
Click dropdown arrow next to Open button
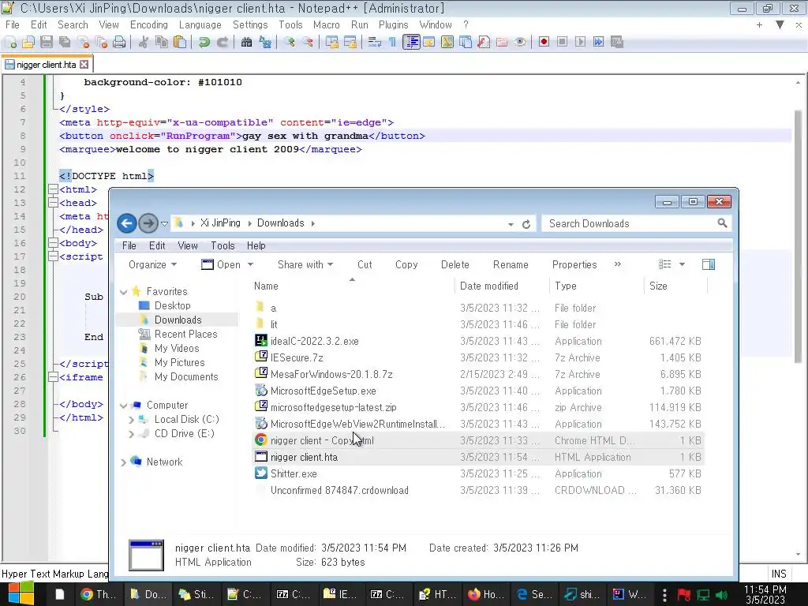[251, 265]
